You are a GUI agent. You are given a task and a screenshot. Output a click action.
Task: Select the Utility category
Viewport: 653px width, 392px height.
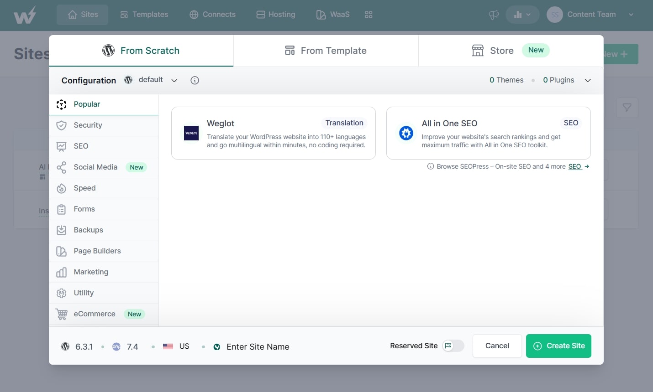coord(104,293)
